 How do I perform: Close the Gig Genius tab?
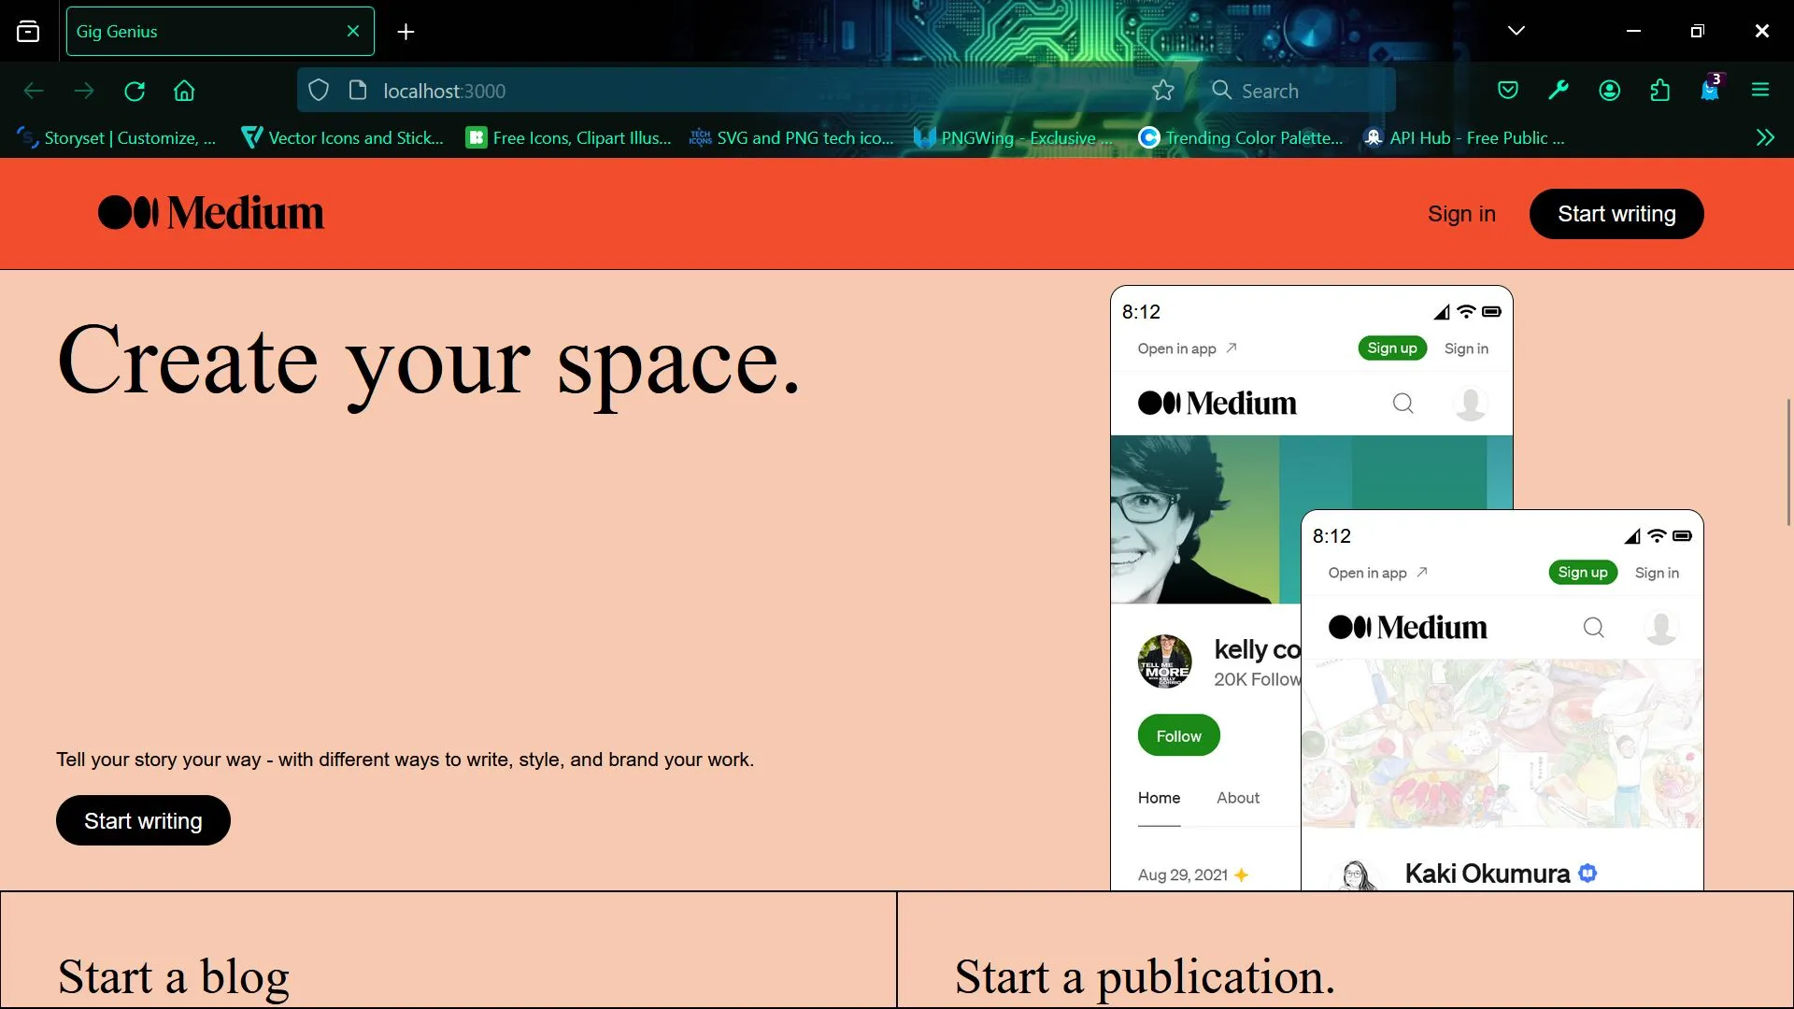(353, 31)
